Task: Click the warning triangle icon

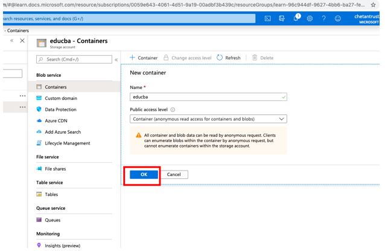Action: [x=138, y=135]
